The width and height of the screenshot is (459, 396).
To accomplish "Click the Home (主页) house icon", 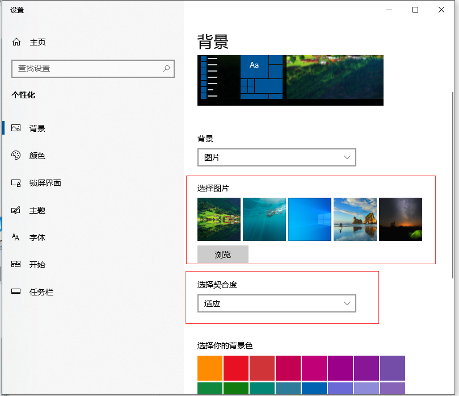I will [16, 42].
